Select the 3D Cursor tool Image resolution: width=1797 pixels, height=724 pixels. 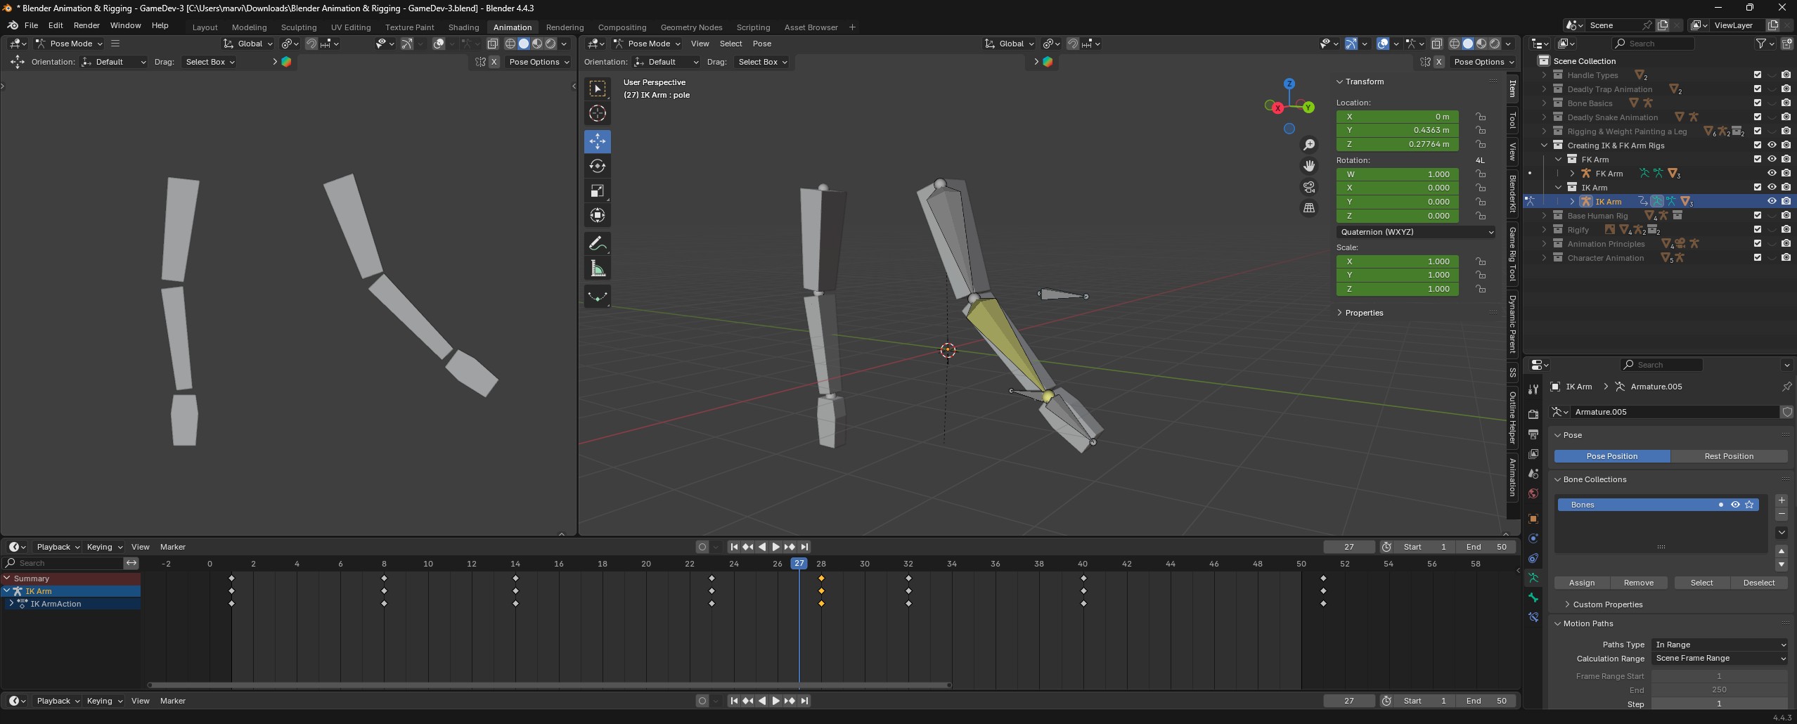tap(597, 114)
